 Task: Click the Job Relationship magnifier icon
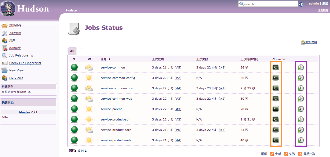pos(5,55)
